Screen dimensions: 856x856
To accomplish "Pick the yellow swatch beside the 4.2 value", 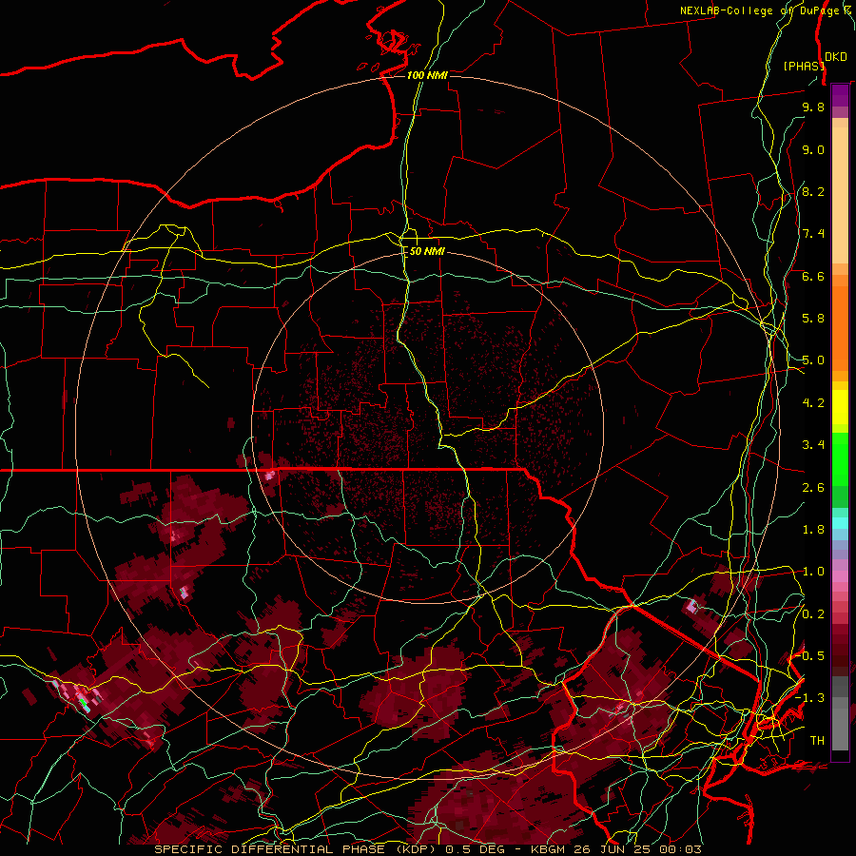I will [840, 407].
